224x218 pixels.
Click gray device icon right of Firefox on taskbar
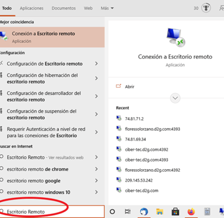point(207,212)
